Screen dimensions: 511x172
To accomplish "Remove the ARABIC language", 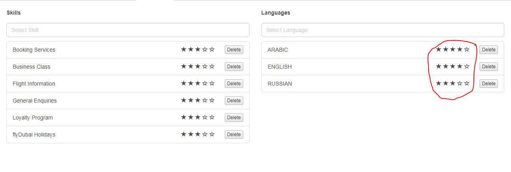I will [x=489, y=50].
